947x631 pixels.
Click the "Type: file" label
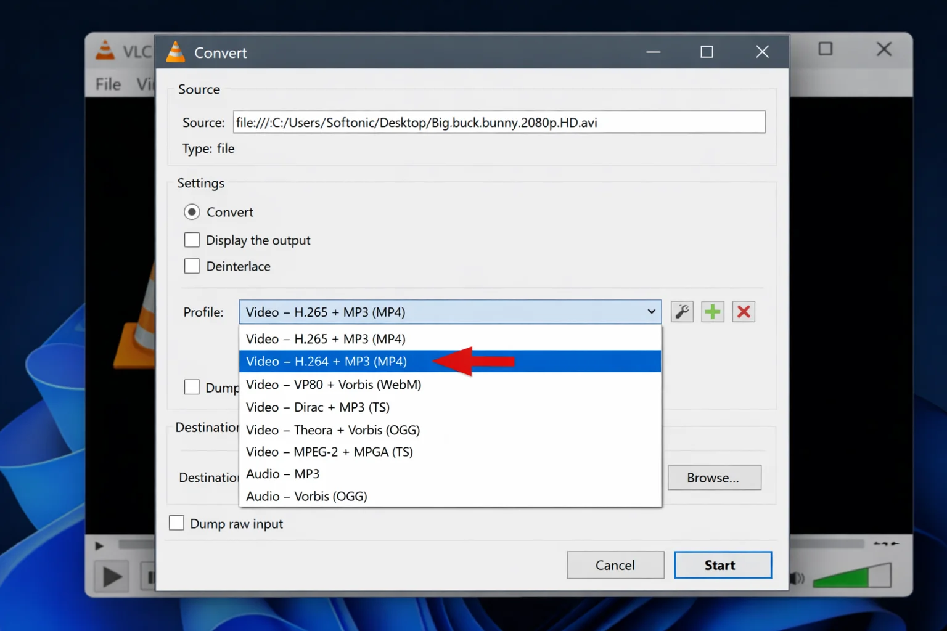(x=208, y=149)
